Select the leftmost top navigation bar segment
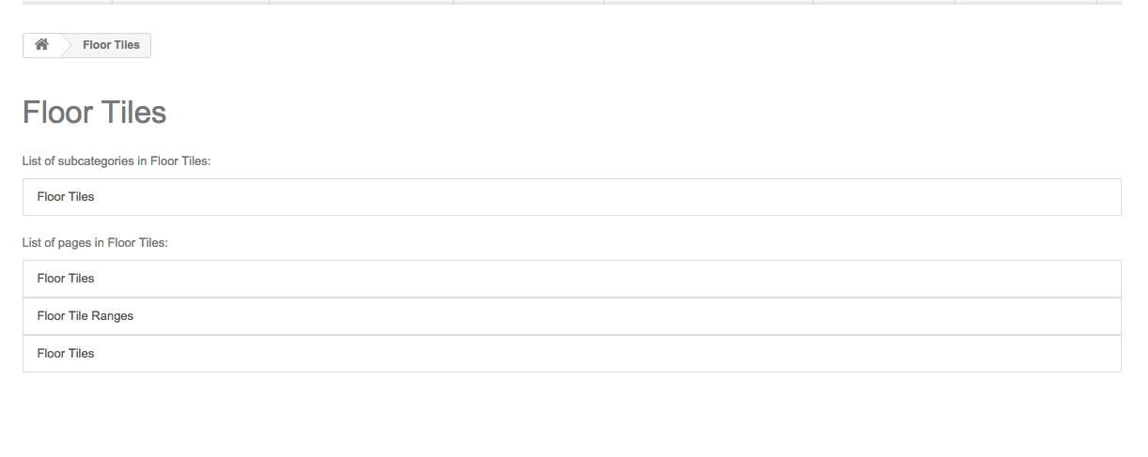 [x=67, y=2]
